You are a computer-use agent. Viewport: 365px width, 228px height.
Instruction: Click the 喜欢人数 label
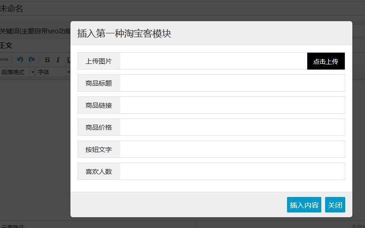pos(99,172)
